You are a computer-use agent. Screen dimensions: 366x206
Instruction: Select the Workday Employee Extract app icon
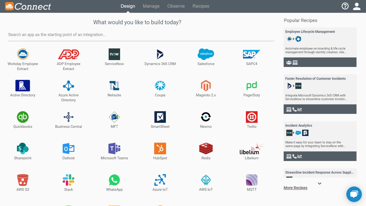(23, 54)
